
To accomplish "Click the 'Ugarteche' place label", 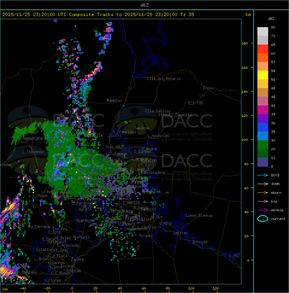I will [x=86, y=221].
